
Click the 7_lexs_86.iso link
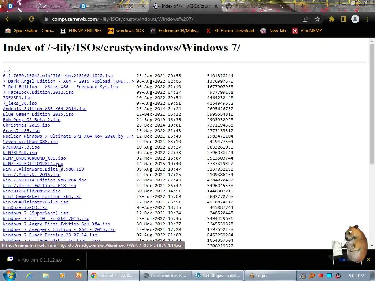(20, 103)
